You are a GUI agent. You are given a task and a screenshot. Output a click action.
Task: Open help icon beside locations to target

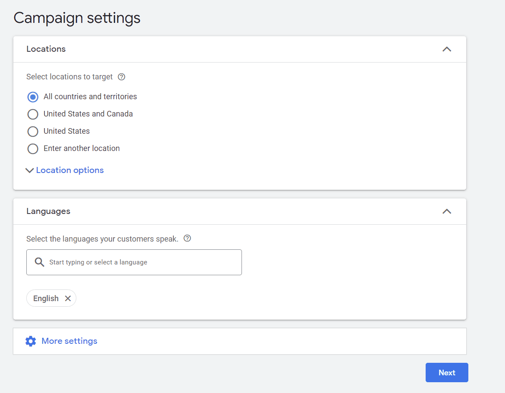click(122, 77)
